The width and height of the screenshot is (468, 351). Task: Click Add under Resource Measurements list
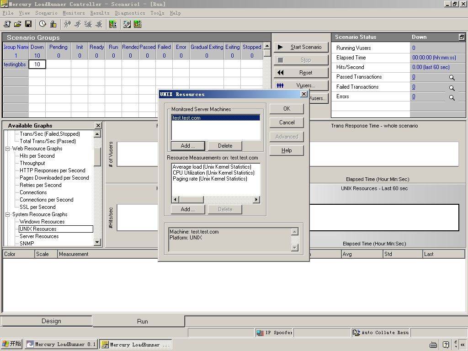[x=188, y=209]
